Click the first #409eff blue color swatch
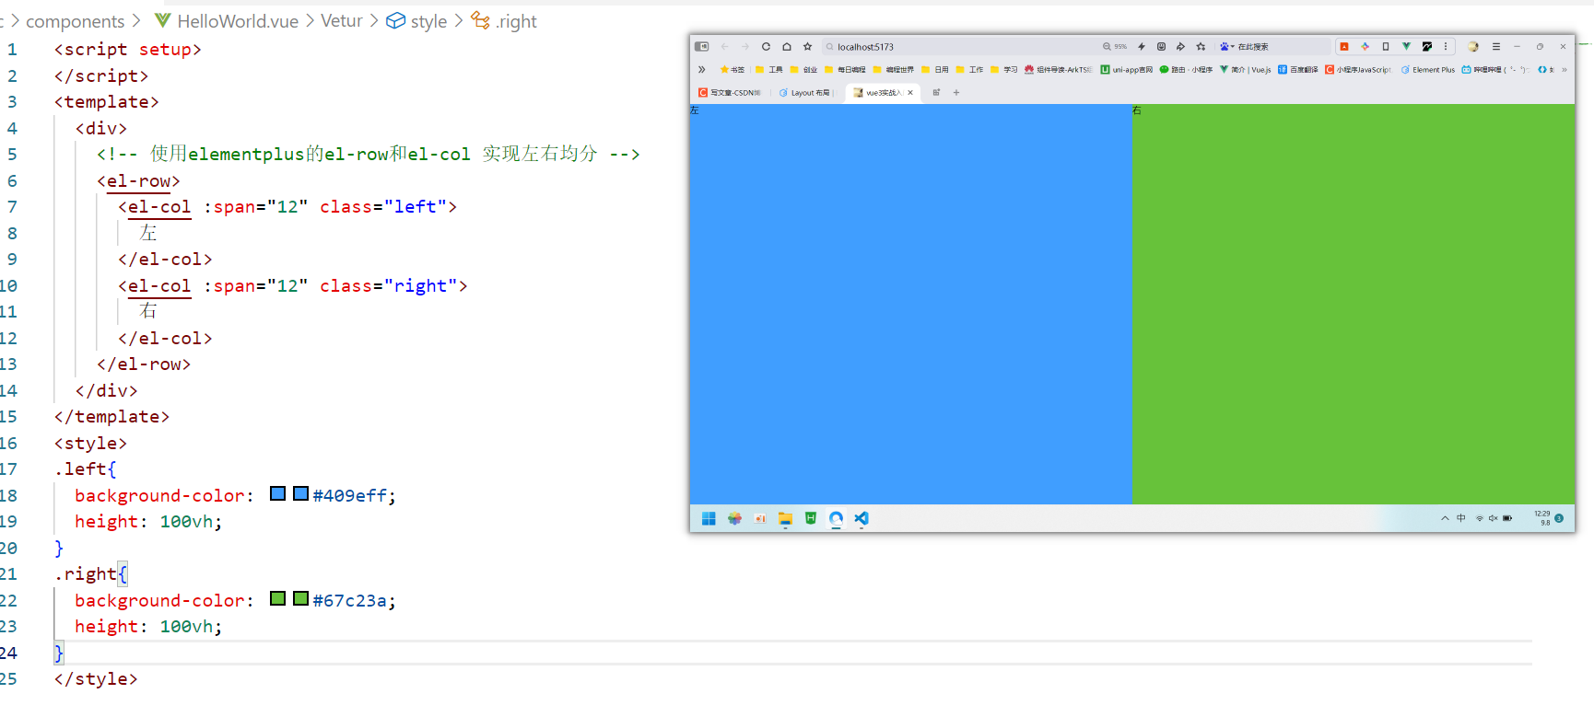 [277, 493]
